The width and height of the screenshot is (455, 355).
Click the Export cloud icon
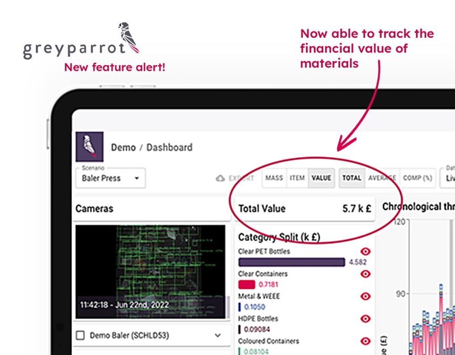tap(220, 178)
